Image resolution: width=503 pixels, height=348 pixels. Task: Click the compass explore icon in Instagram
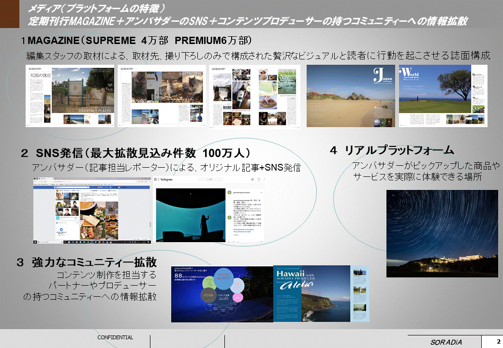pos(252,180)
